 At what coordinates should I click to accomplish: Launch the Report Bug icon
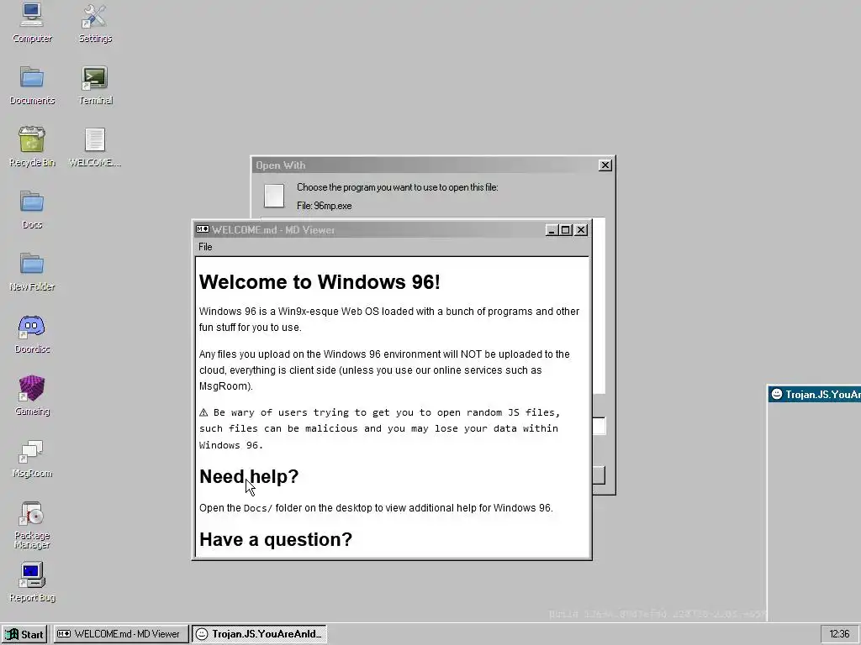pyautogui.click(x=32, y=583)
